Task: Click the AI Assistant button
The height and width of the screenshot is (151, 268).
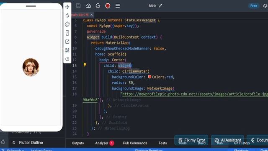Action: 227,140
